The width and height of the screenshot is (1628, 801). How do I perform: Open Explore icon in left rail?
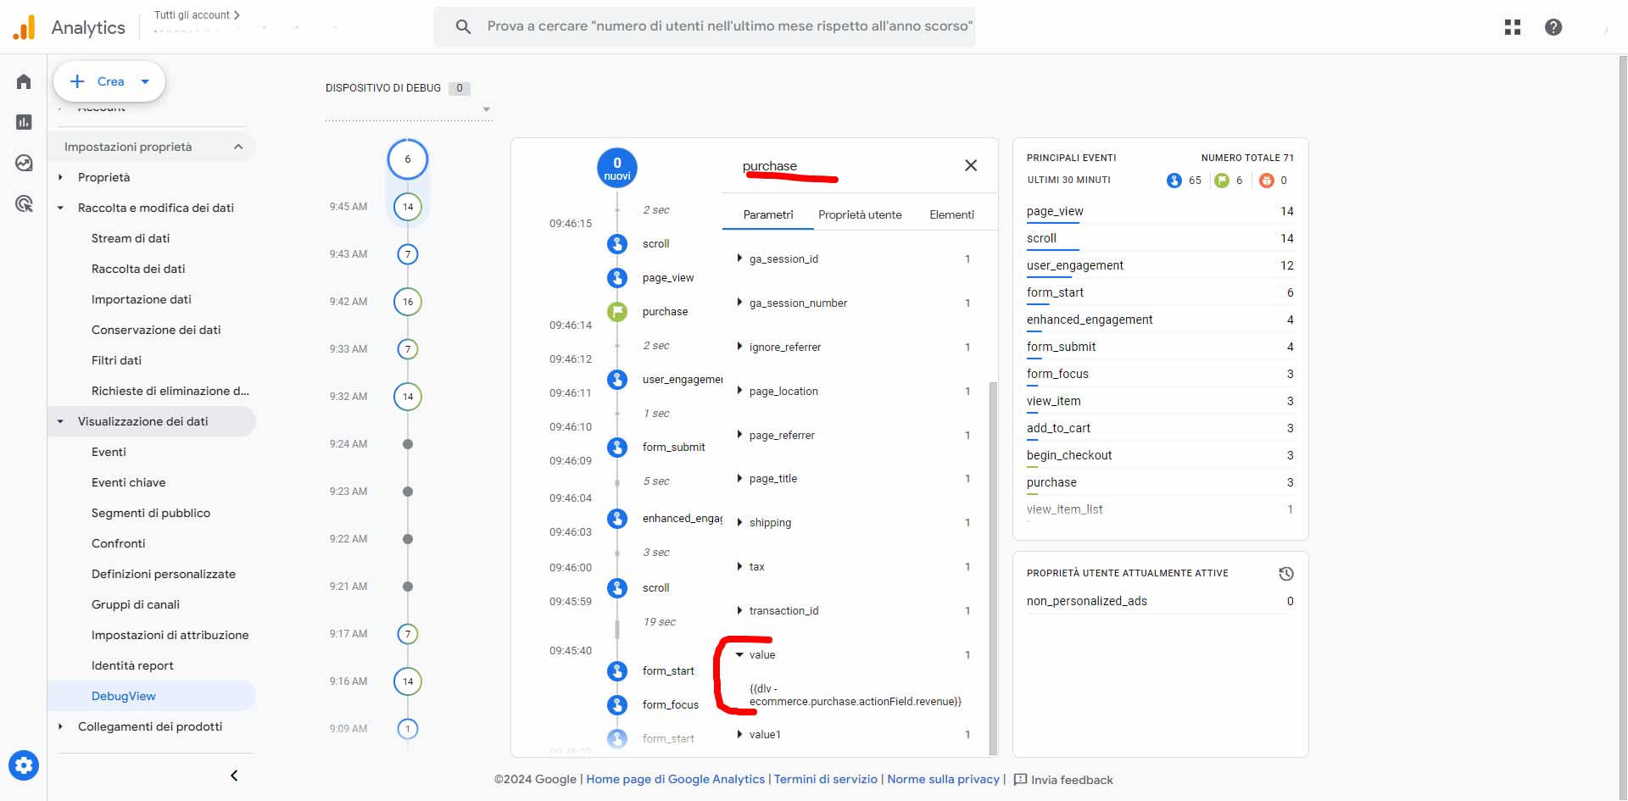(x=24, y=163)
